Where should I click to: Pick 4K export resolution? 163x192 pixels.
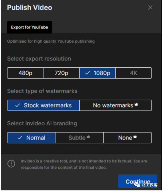(x=134, y=73)
